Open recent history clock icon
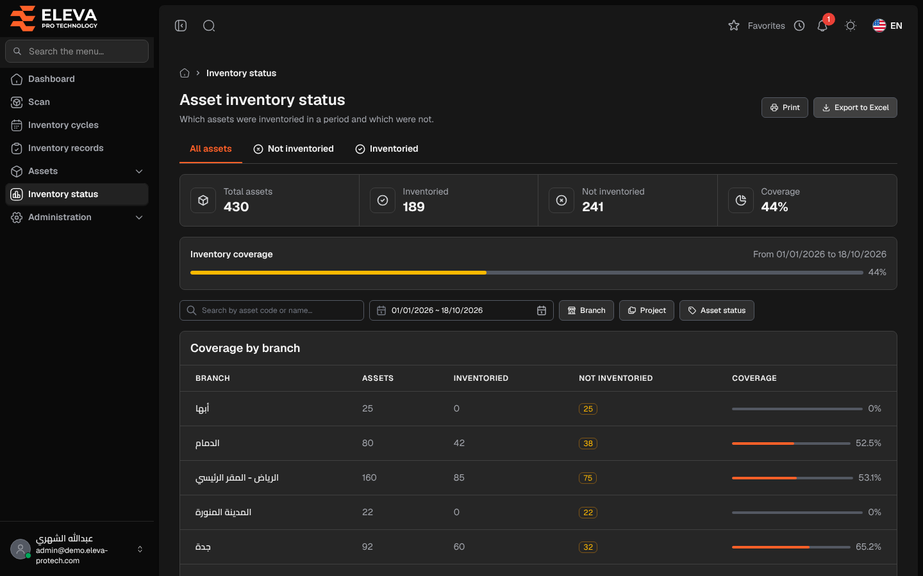 click(799, 26)
